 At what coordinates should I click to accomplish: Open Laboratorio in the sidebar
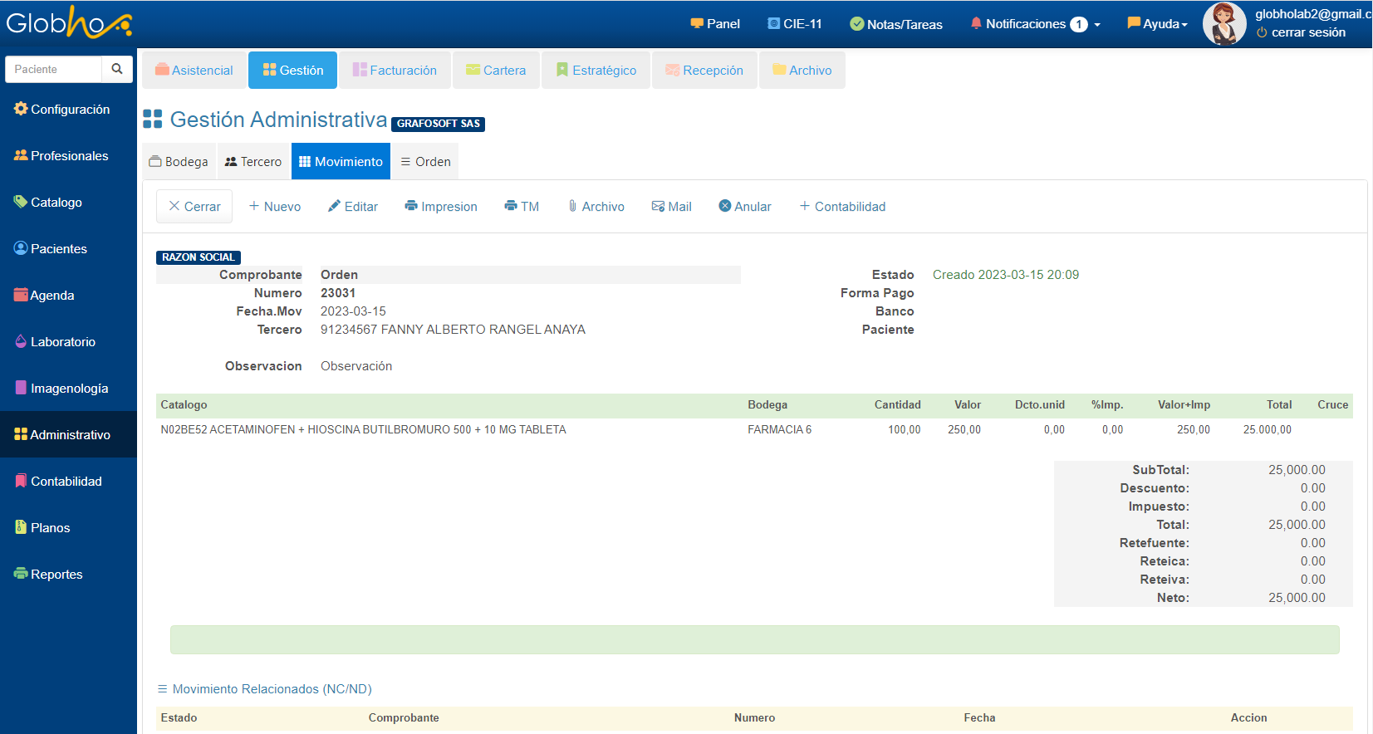pos(62,342)
